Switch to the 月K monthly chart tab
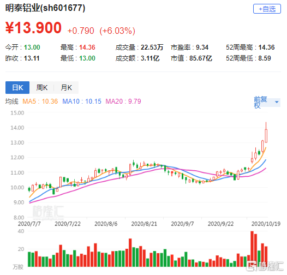This screenshot has width=287, height=275. [66, 87]
